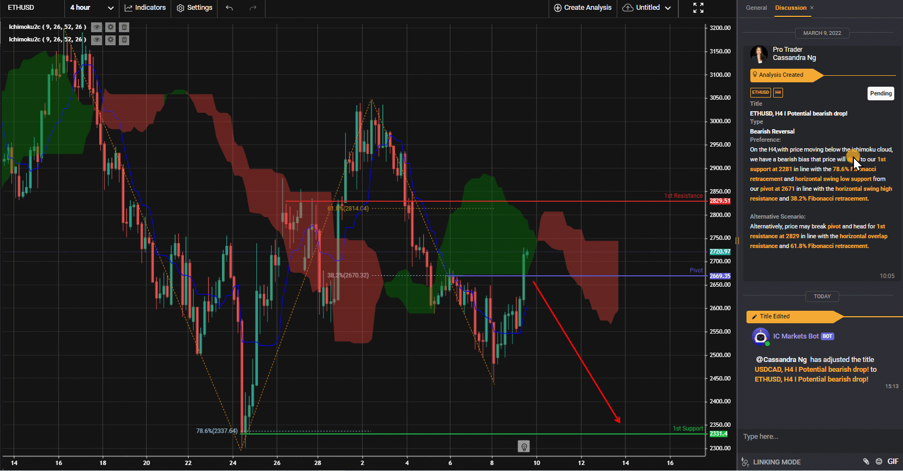Screen dimensions: 903x471
Task: Click link 'horizontal swing low support'
Action: 833,179
